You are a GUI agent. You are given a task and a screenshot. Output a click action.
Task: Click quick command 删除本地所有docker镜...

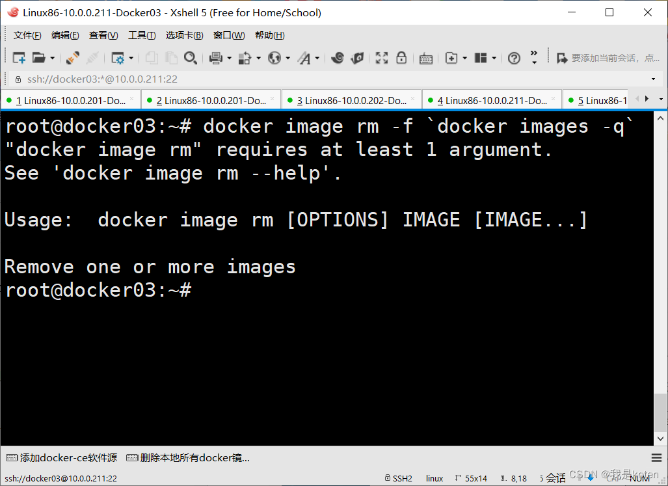(188, 458)
